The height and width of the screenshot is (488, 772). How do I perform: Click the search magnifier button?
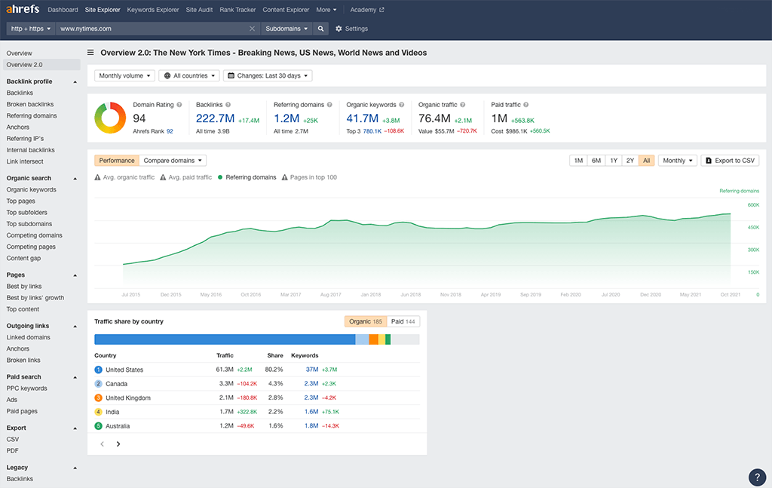click(x=320, y=29)
